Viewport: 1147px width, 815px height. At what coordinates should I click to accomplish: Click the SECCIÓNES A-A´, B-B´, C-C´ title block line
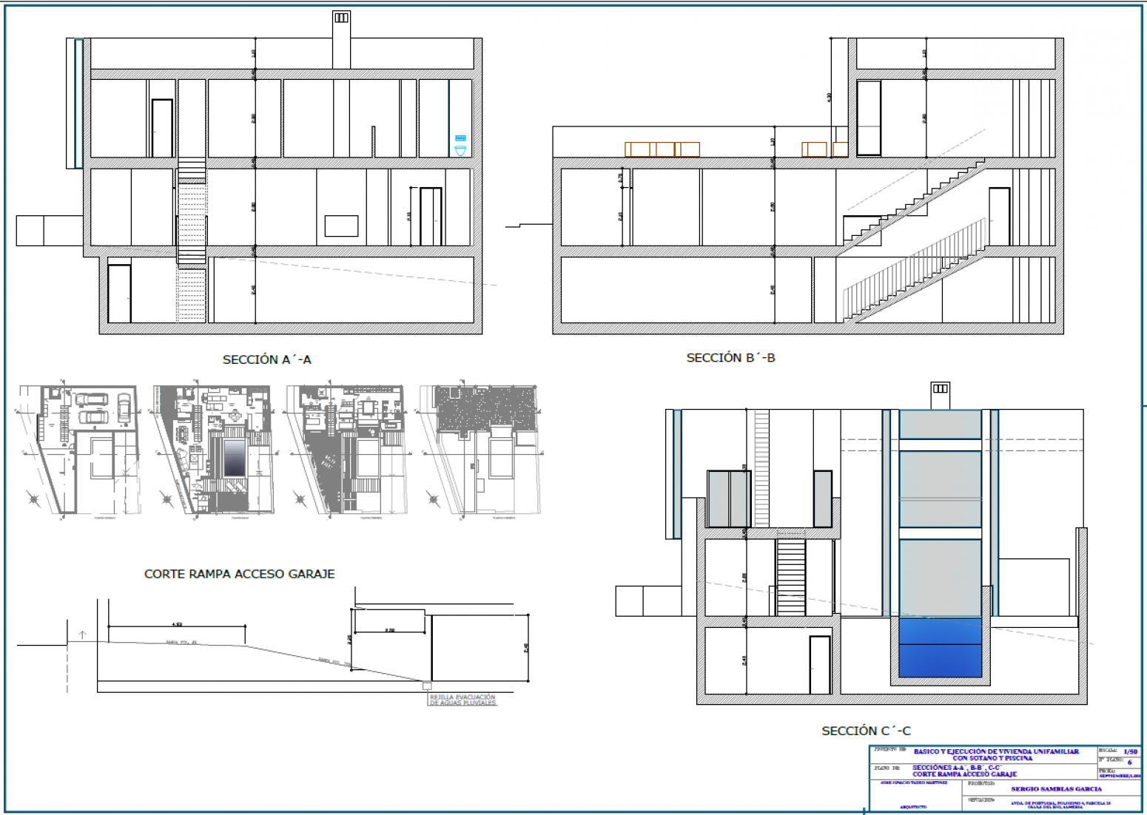[957, 768]
